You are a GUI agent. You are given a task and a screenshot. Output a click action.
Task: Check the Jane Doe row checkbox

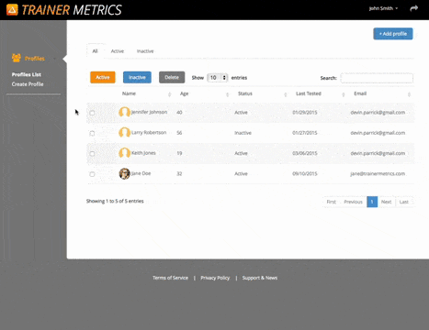coord(92,174)
